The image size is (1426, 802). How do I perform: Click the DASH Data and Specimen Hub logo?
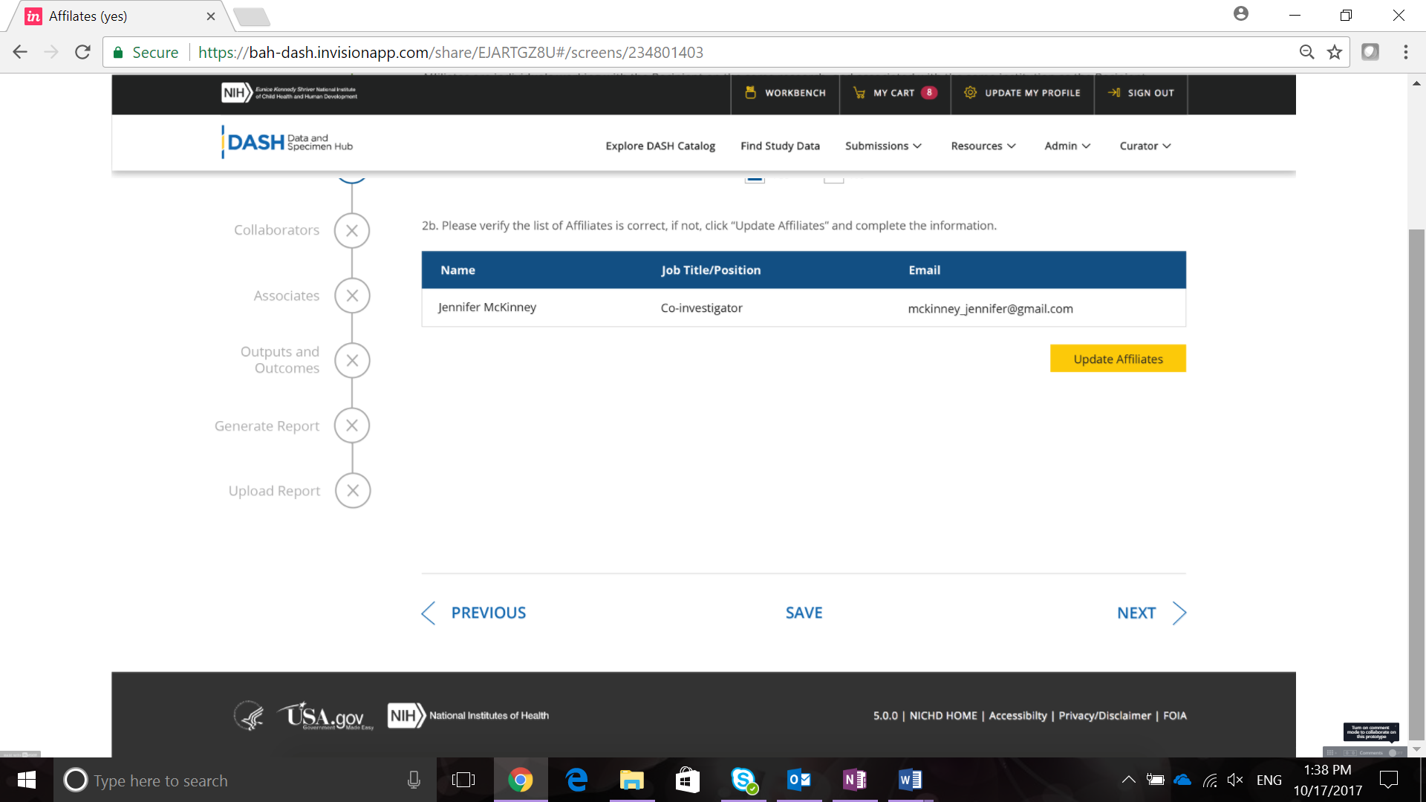pyautogui.click(x=287, y=142)
